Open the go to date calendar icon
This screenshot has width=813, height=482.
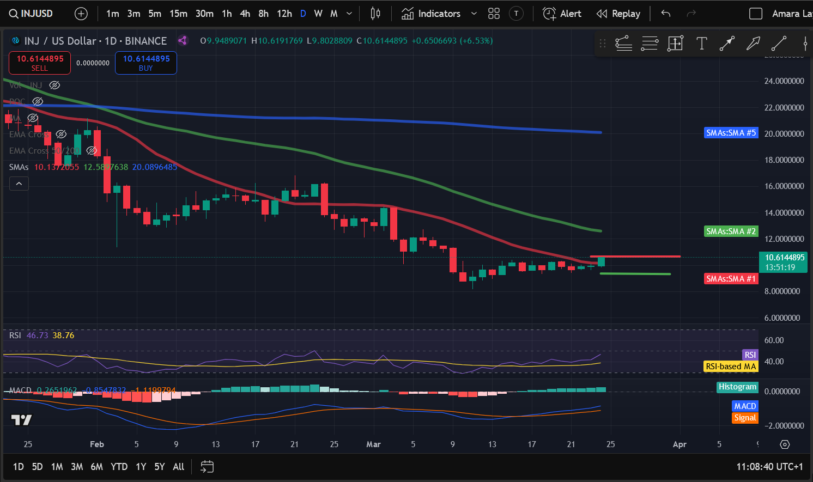[x=207, y=467]
